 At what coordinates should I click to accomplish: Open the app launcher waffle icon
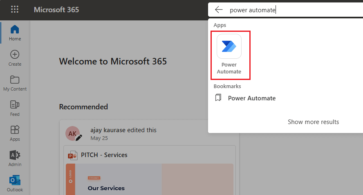(15, 9)
